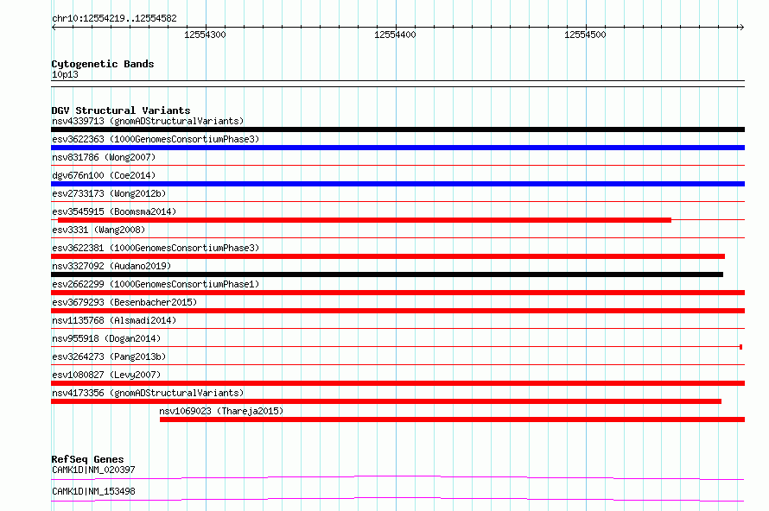
Task: Open gene CAMK1D|NM_153498 label
Action: pyautogui.click(x=93, y=491)
